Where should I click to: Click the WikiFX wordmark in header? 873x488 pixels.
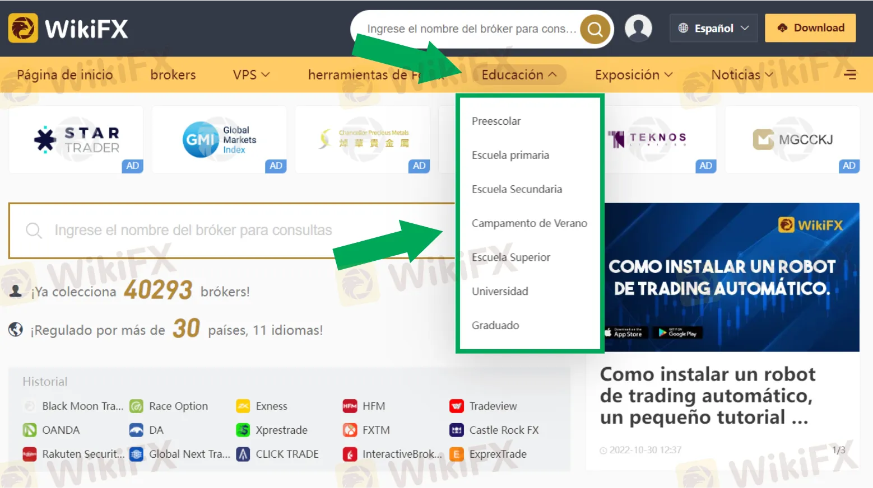click(86, 29)
